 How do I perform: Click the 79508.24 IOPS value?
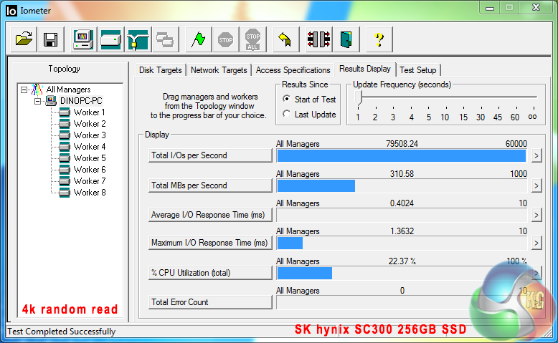402,144
